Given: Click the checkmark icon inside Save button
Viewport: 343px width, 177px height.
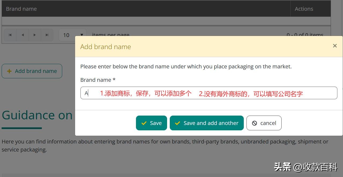Looking at the screenshot, I should click(144, 123).
